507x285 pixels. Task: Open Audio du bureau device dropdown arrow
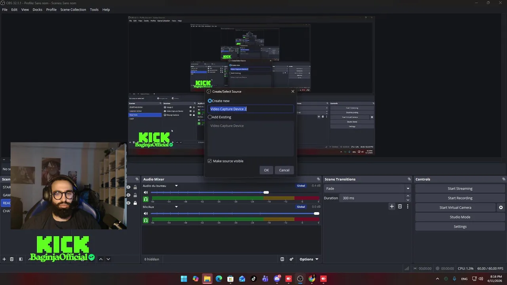click(176, 186)
